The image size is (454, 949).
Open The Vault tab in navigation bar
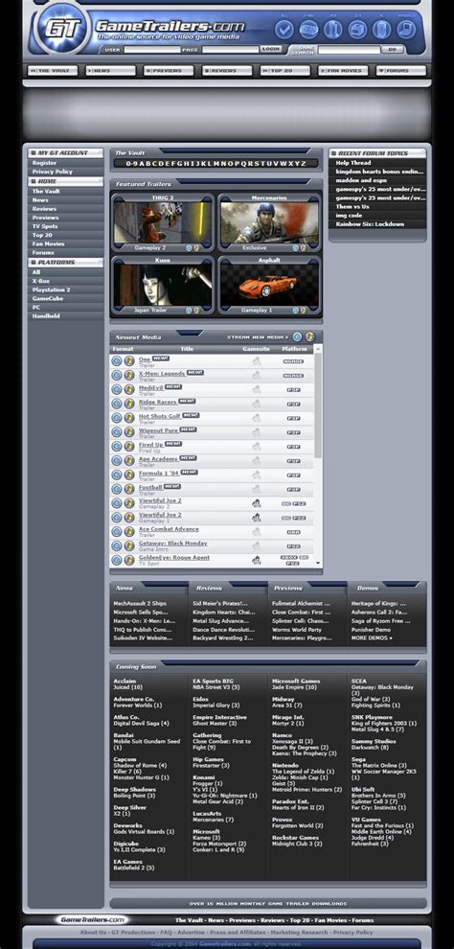(53, 71)
